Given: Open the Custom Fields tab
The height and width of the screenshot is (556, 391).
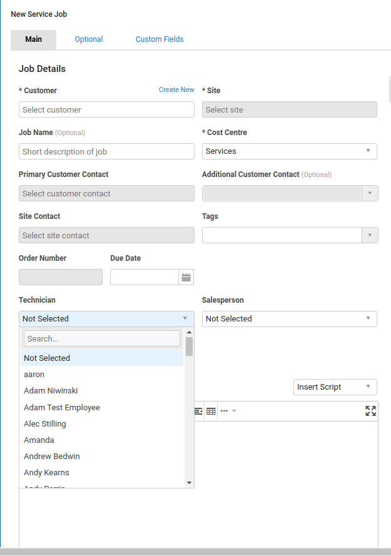Looking at the screenshot, I should point(160,39).
